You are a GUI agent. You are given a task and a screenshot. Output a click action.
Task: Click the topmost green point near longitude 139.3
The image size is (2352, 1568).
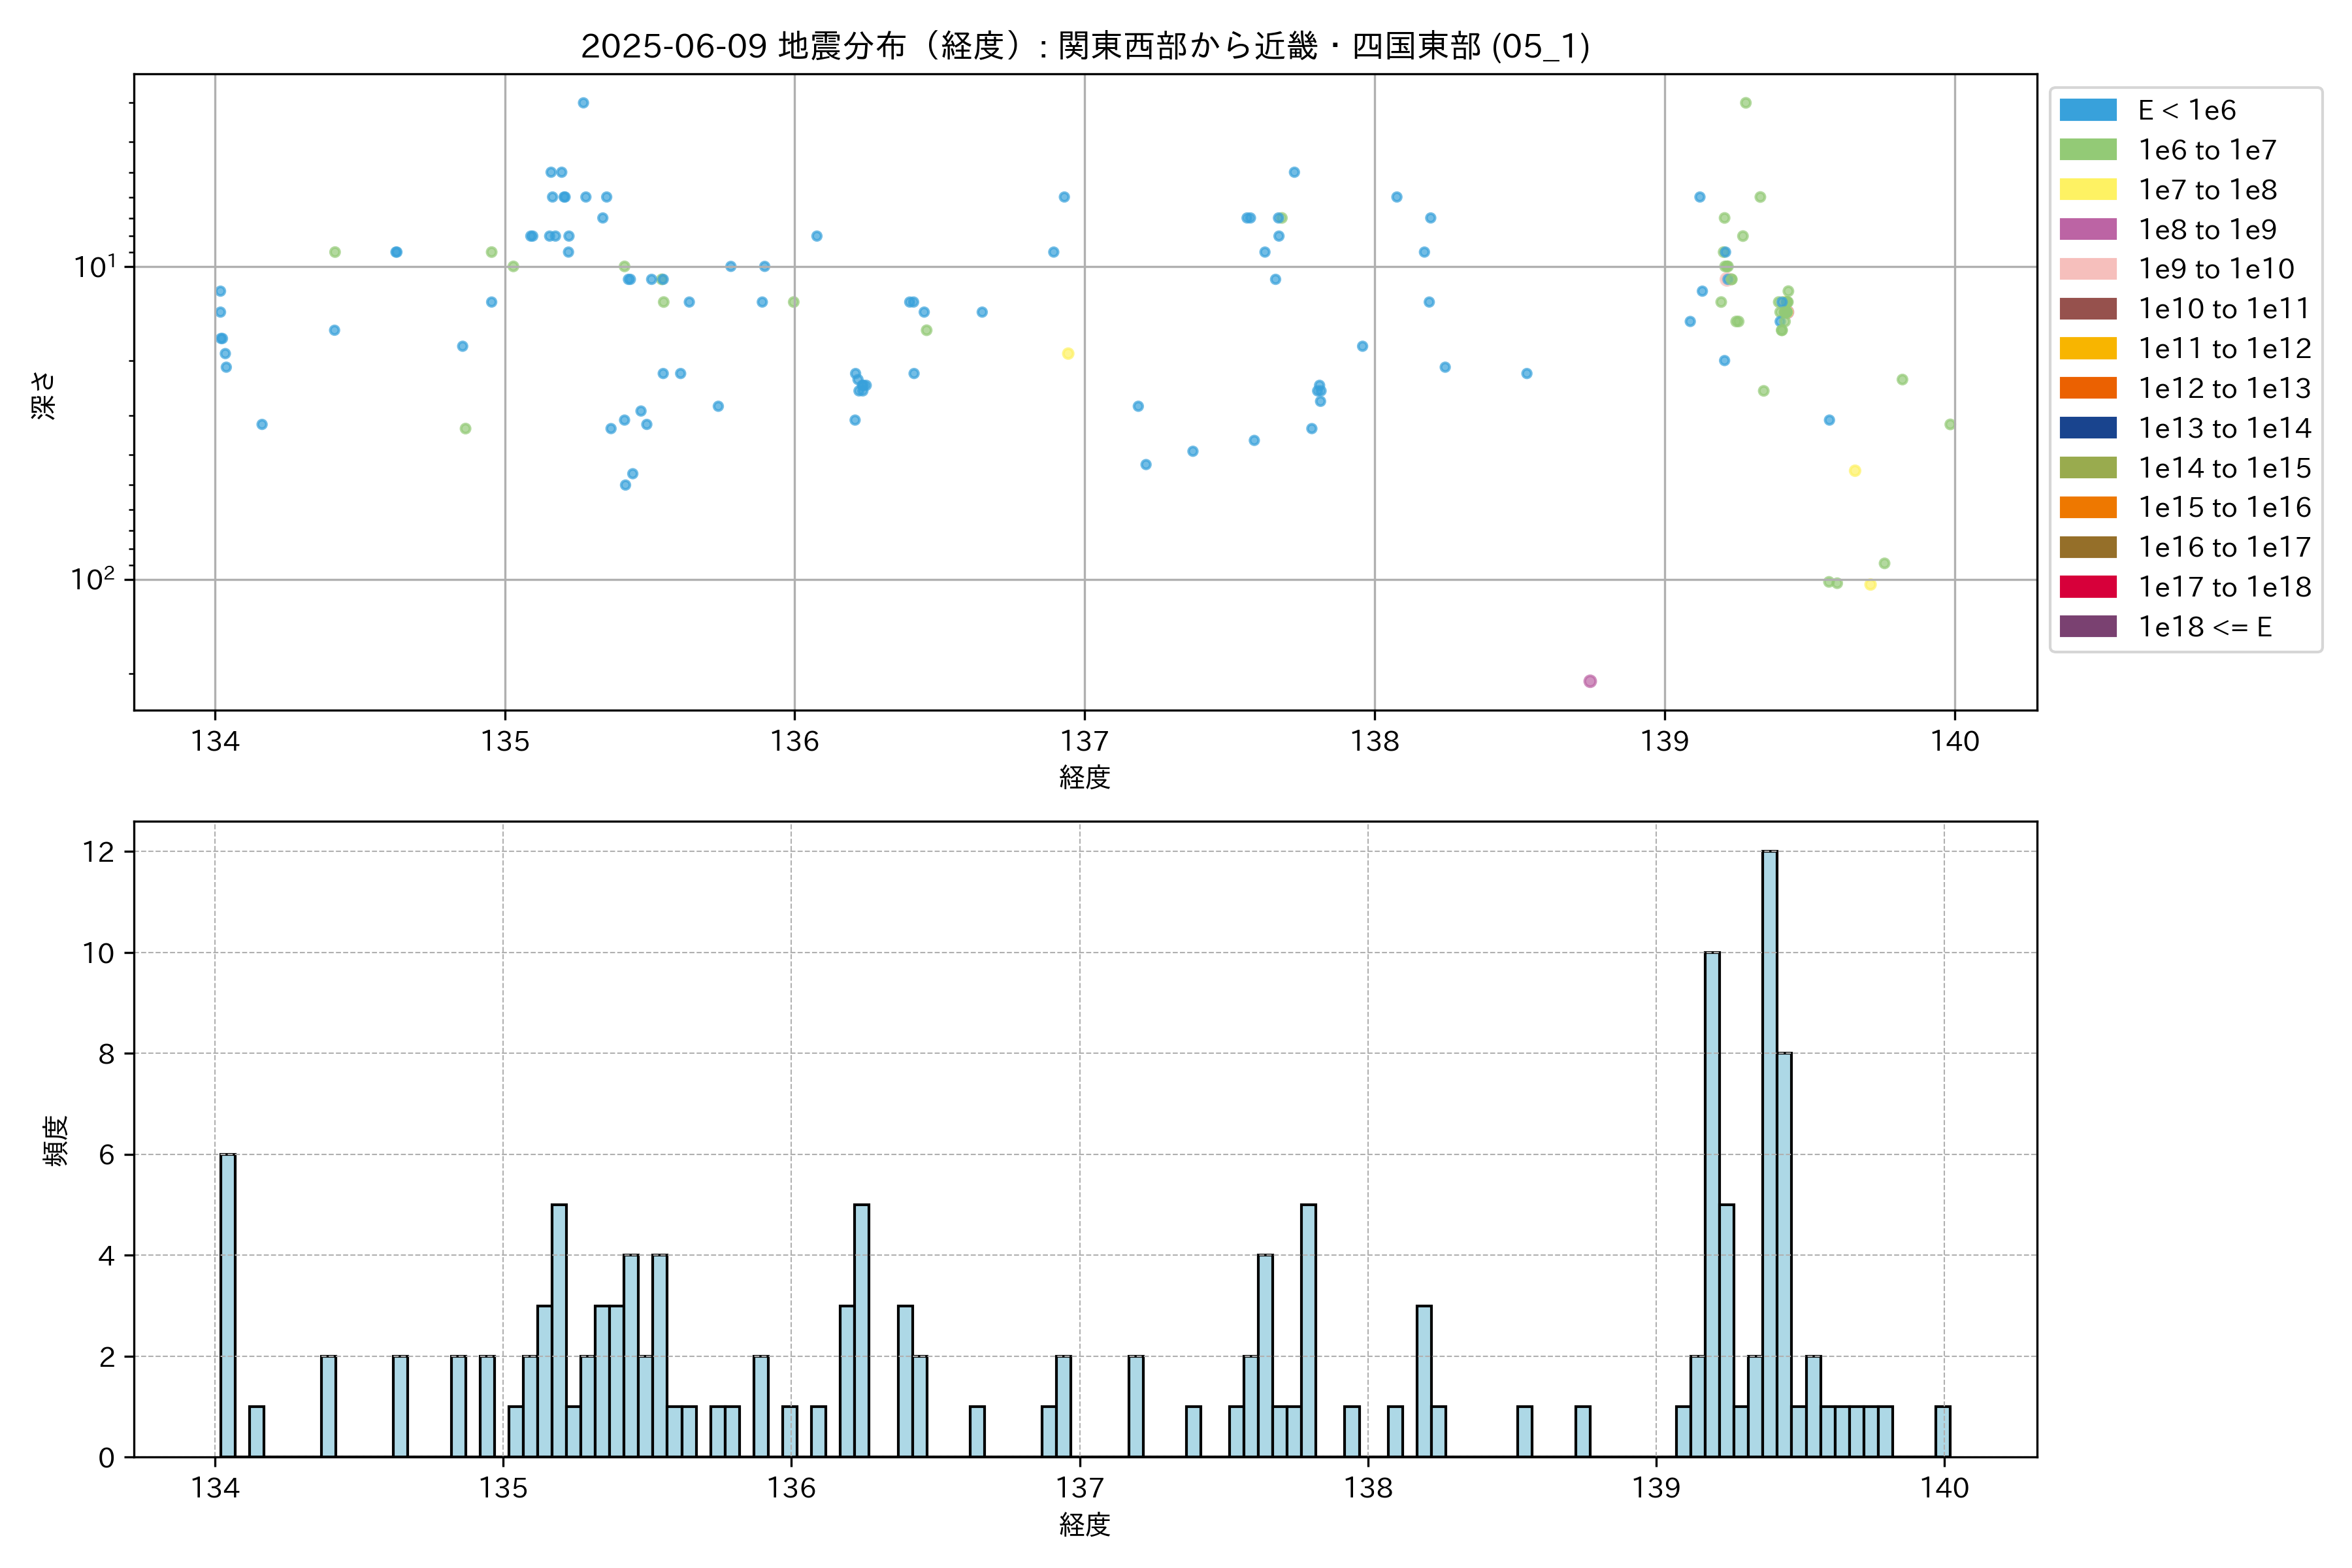click(x=1745, y=103)
